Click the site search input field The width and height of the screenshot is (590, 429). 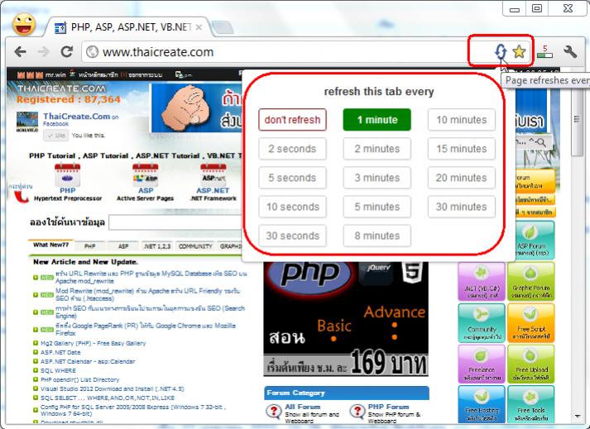175,222
